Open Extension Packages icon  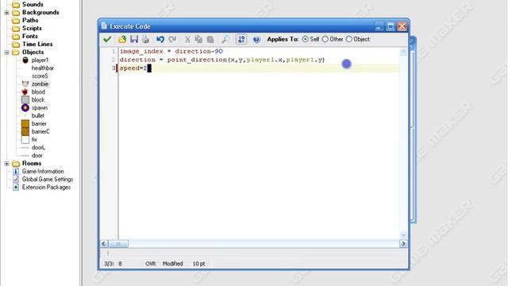(16, 187)
